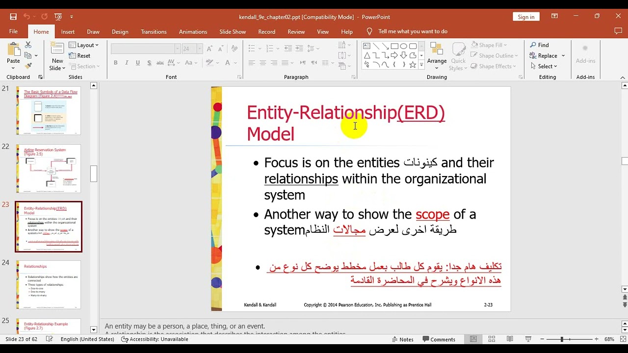The image size is (628, 353).
Task: Collapse the ribbon with the chevron
Action: pyautogui.click(x=623, y=77)
